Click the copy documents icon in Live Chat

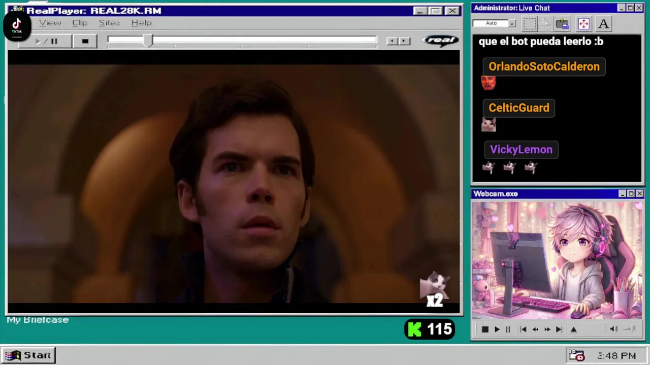(x=545, y=23)
